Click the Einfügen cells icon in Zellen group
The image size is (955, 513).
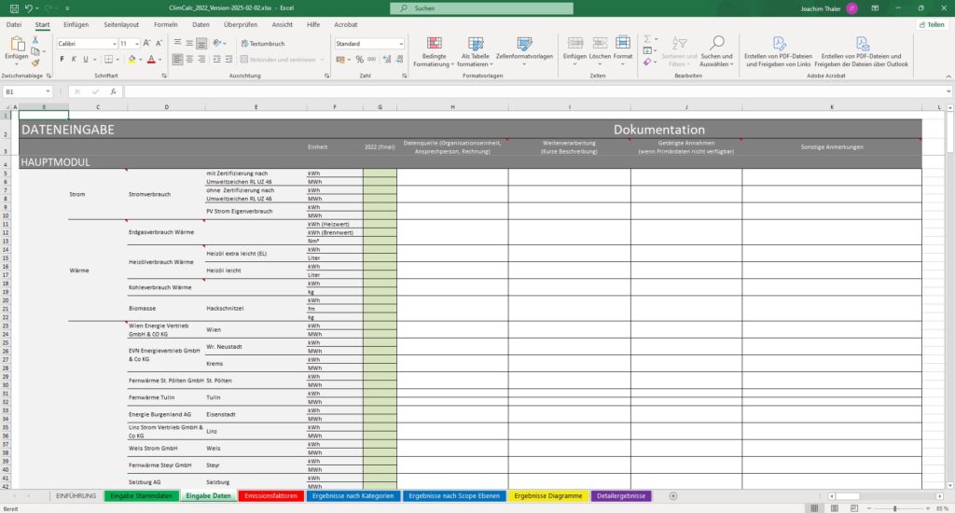tap(574, 43)
